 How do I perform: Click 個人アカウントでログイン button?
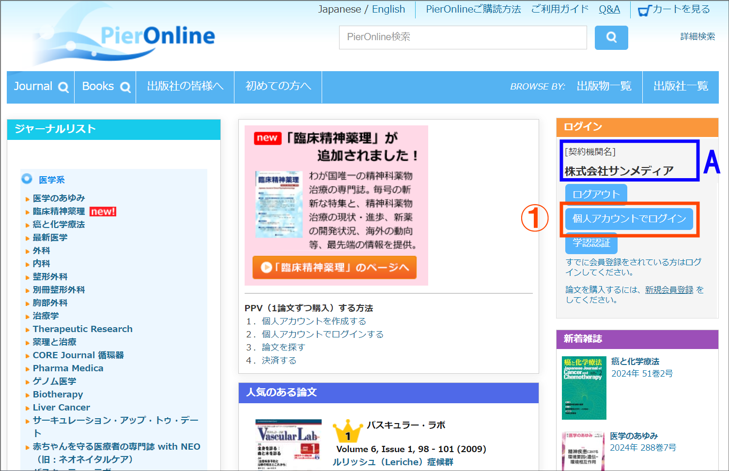629,219
